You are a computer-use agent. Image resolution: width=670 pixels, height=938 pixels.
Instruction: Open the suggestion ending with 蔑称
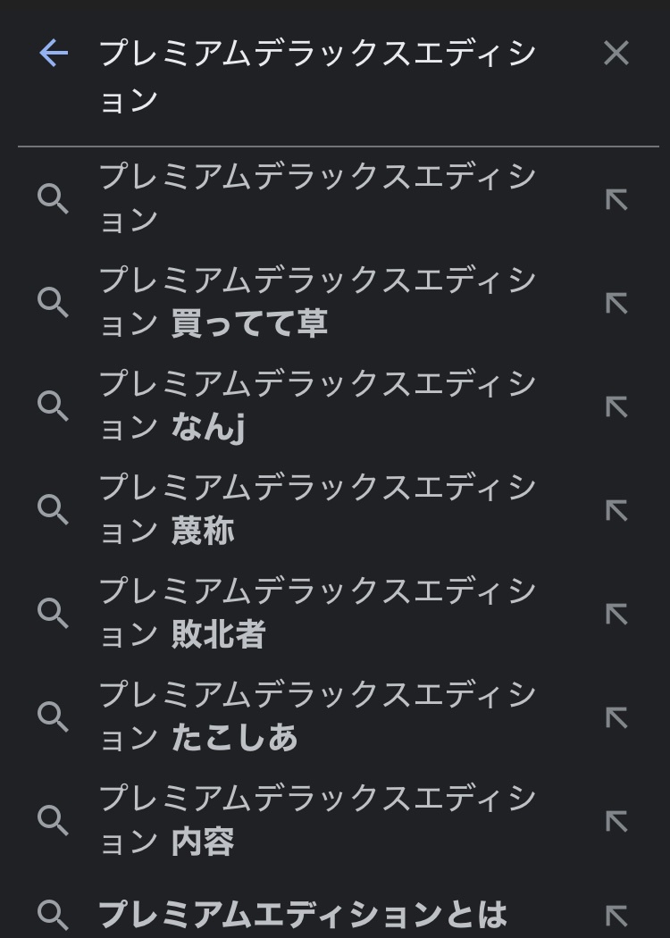pyautogui.click(x=317, y=509)
